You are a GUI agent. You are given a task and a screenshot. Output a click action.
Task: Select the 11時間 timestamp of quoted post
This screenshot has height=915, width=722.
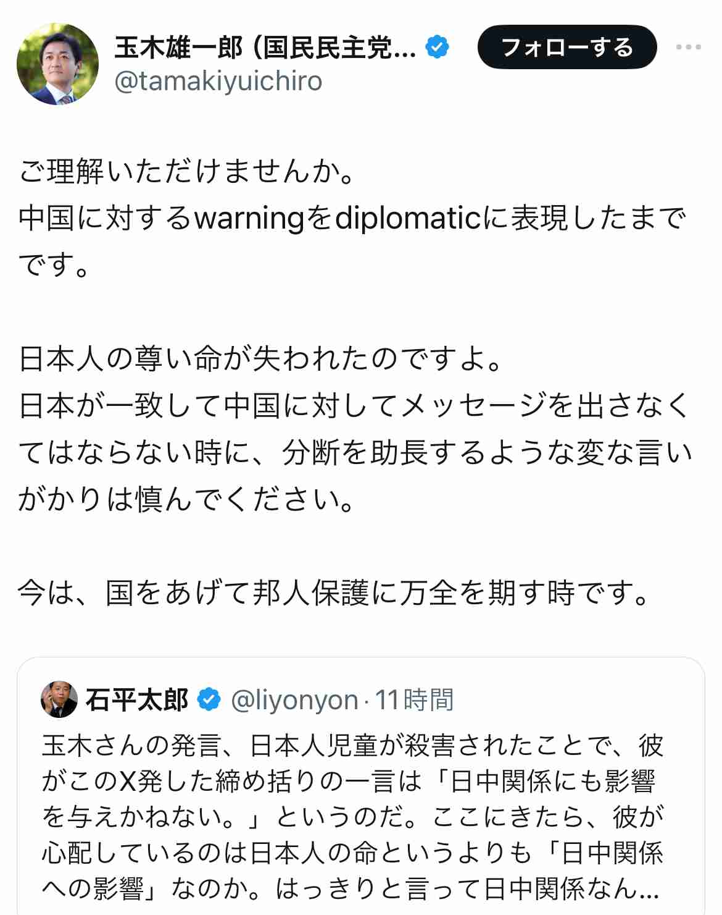(415, 700)
